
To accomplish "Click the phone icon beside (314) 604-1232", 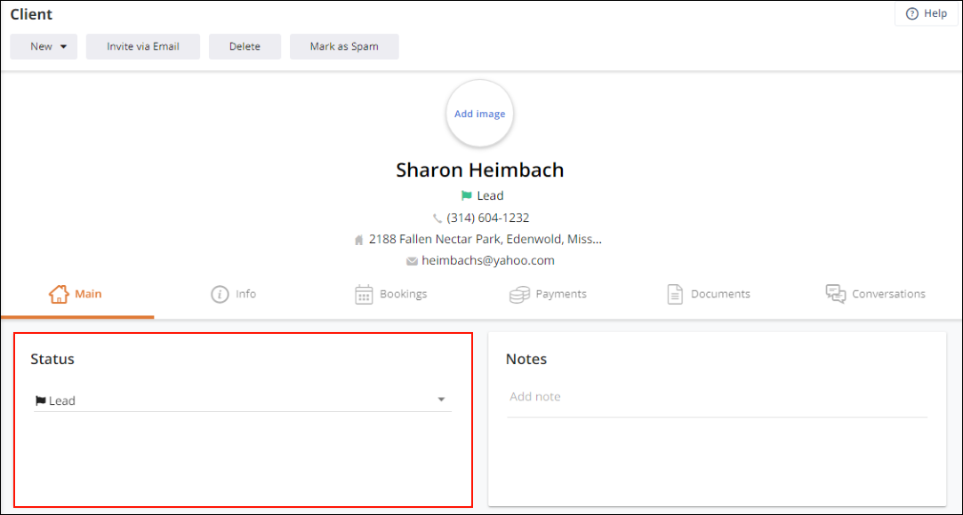I will (x=437, y=218).
